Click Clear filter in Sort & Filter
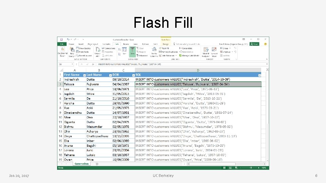 pos(140,48)
